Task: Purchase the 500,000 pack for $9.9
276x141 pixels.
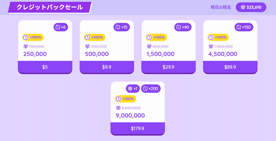Action: click(x=107, y=67)
